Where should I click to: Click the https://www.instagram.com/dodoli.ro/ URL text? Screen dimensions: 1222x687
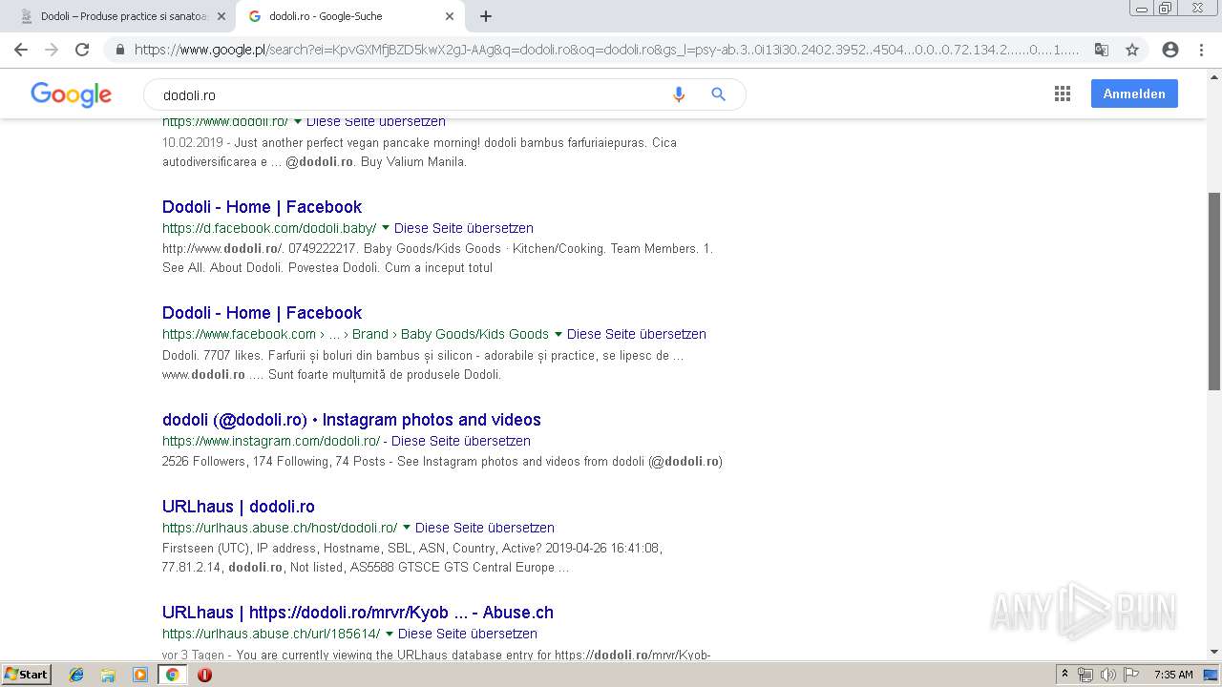[271, 441]
